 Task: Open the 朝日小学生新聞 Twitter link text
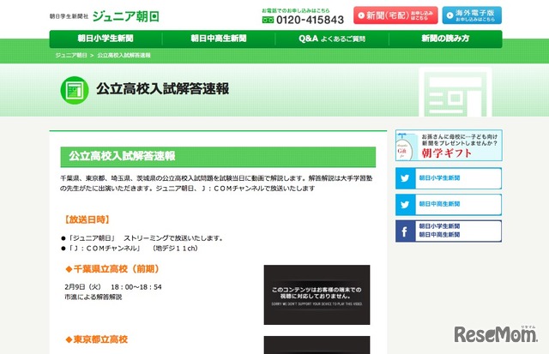click(x=439, y=178)
